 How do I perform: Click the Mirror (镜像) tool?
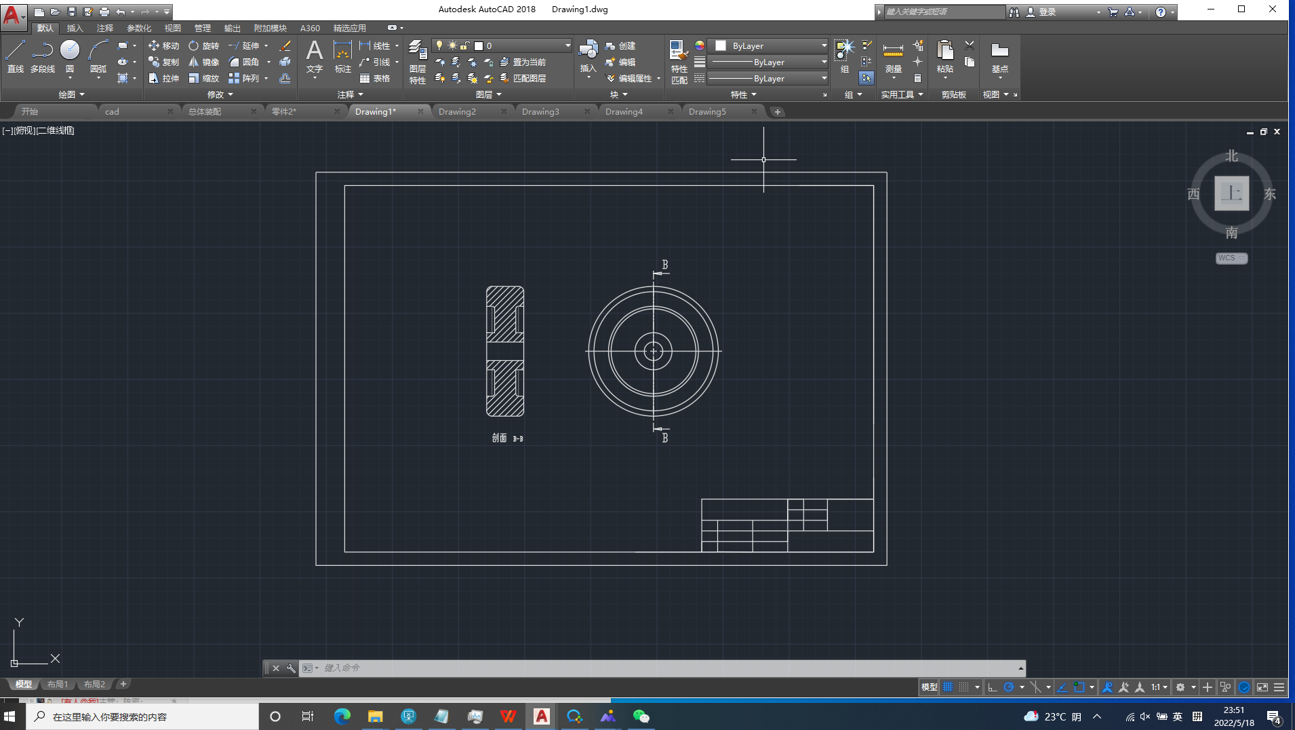(x=203, y=62)
